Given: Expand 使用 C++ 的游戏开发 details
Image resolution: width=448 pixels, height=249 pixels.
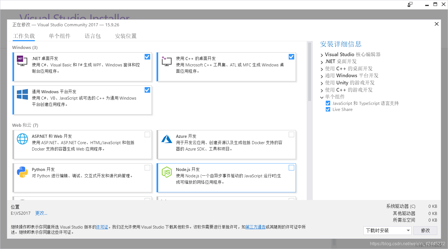Looking at the screenshot, I should [322, 90].
